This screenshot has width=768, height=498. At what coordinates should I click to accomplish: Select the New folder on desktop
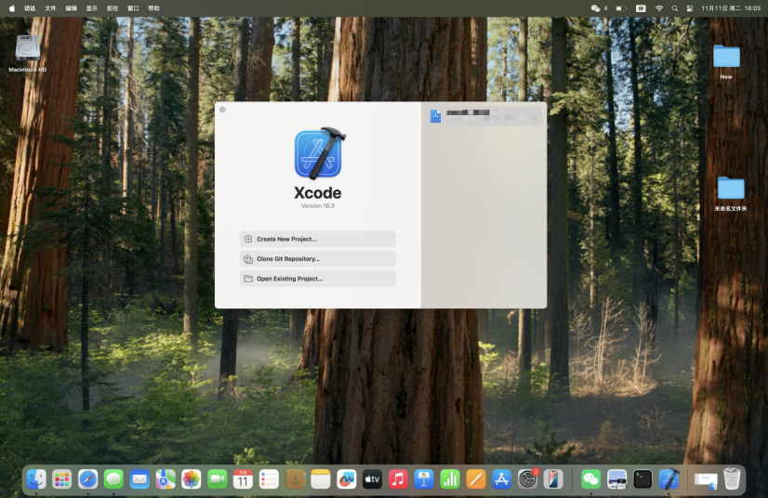(726, 60)
